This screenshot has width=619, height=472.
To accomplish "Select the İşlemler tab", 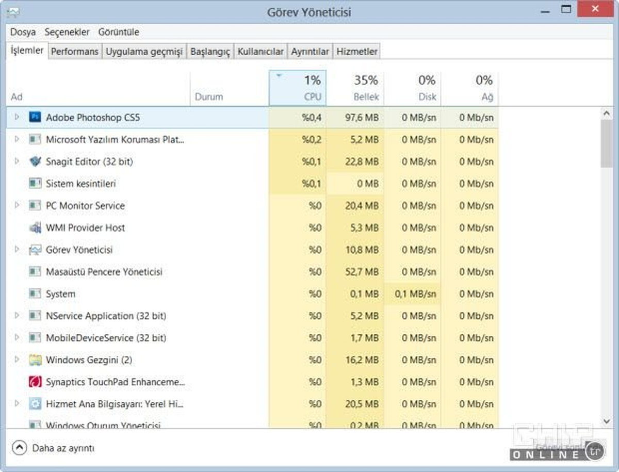I will (27, 51).
